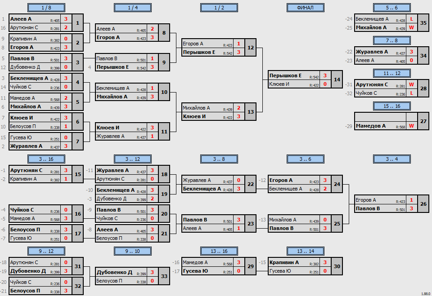Click match number 14 box in final
The image size is (432, 296).
[x=337, y=80]
